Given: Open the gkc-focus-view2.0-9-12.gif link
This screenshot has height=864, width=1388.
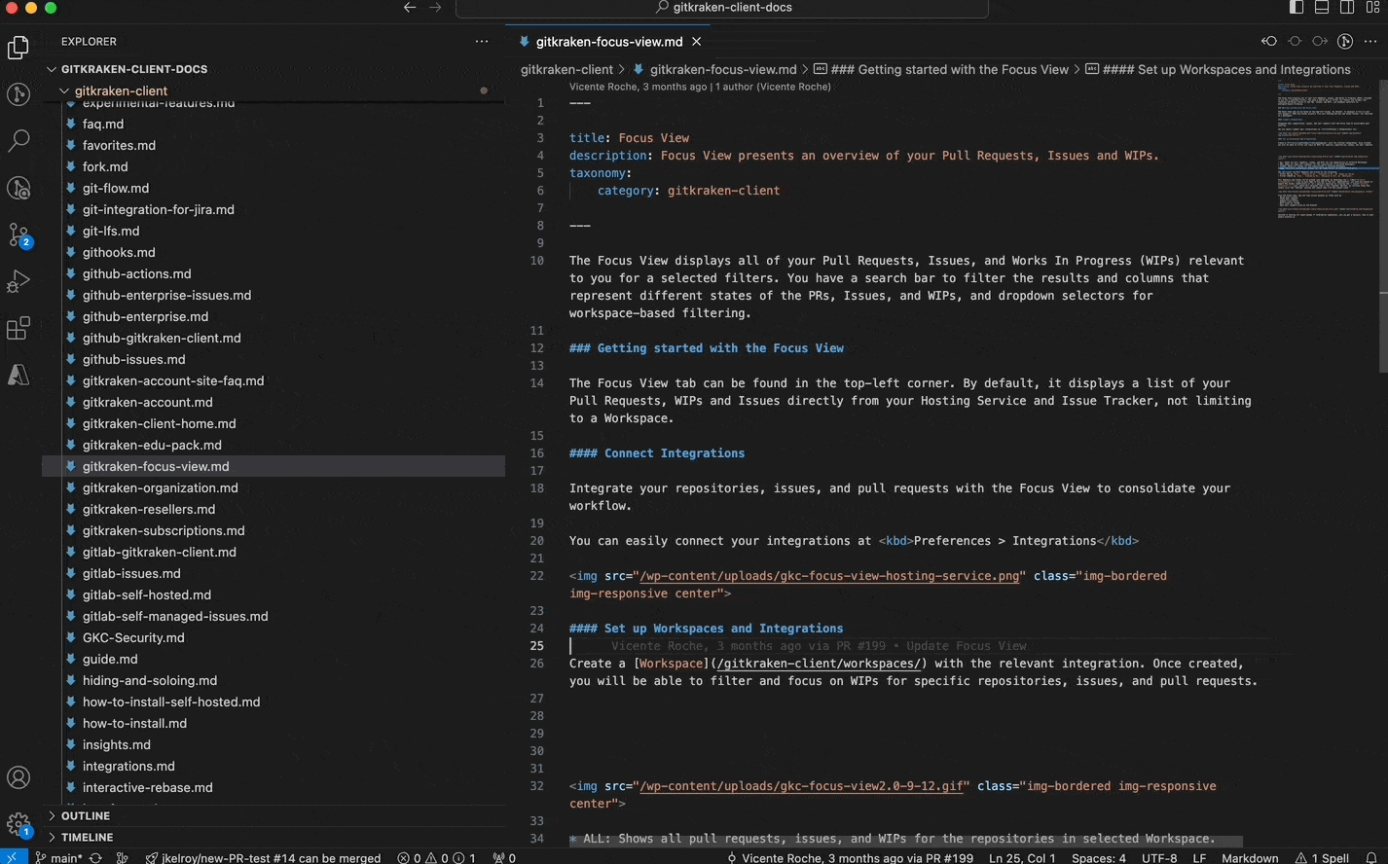Looking at the screenshot, I should tap(802, 786).
